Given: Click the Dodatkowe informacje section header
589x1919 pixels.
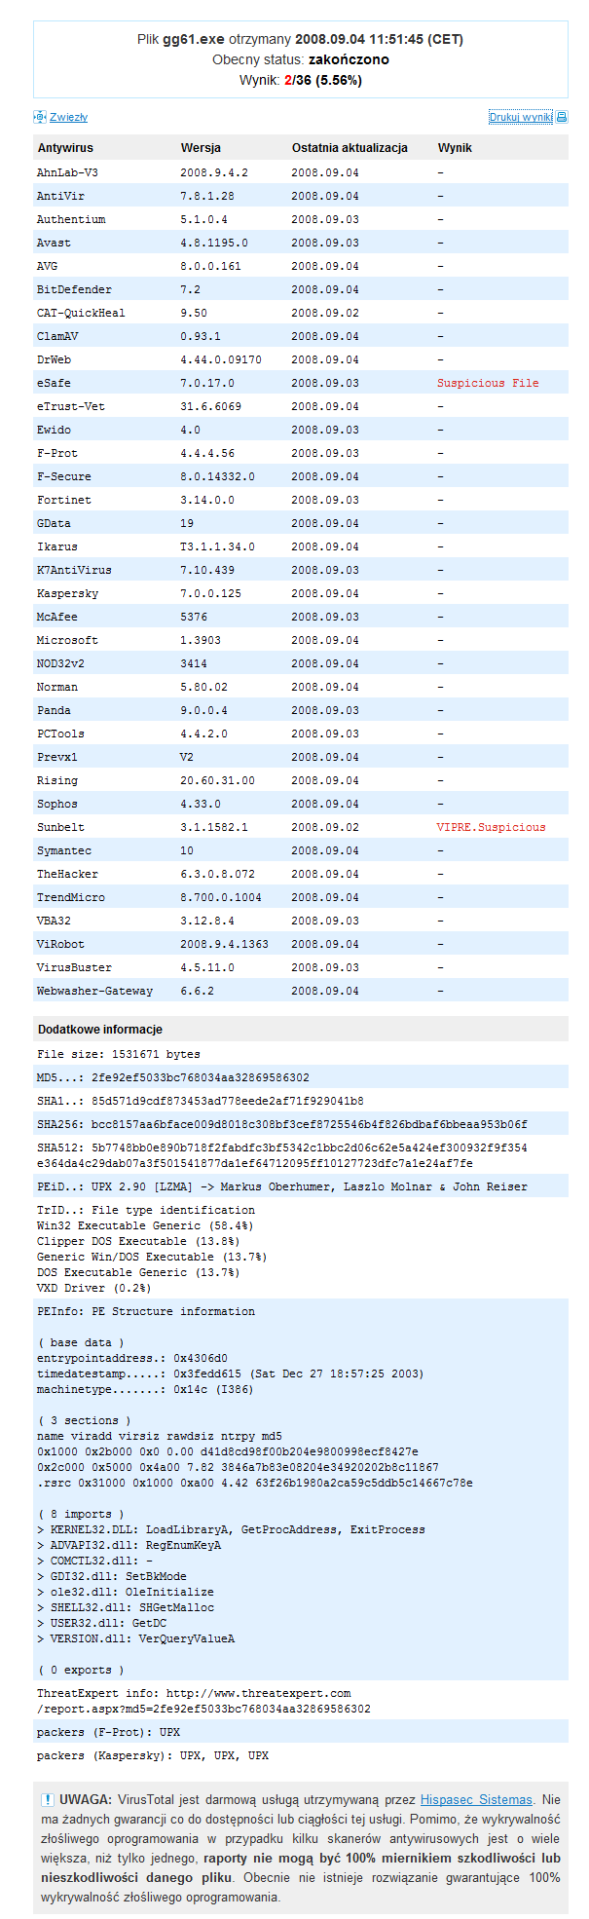Looking at the screenshot, I should click(96, 1029).
